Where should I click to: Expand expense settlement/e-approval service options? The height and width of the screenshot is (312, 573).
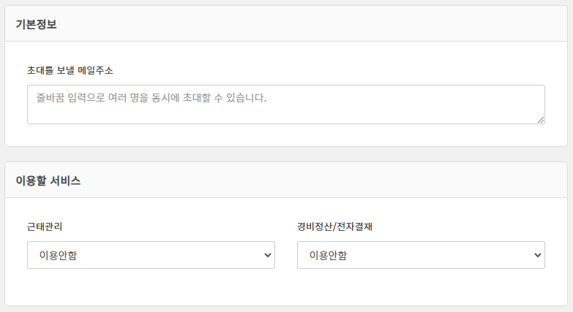coord(421,255)
